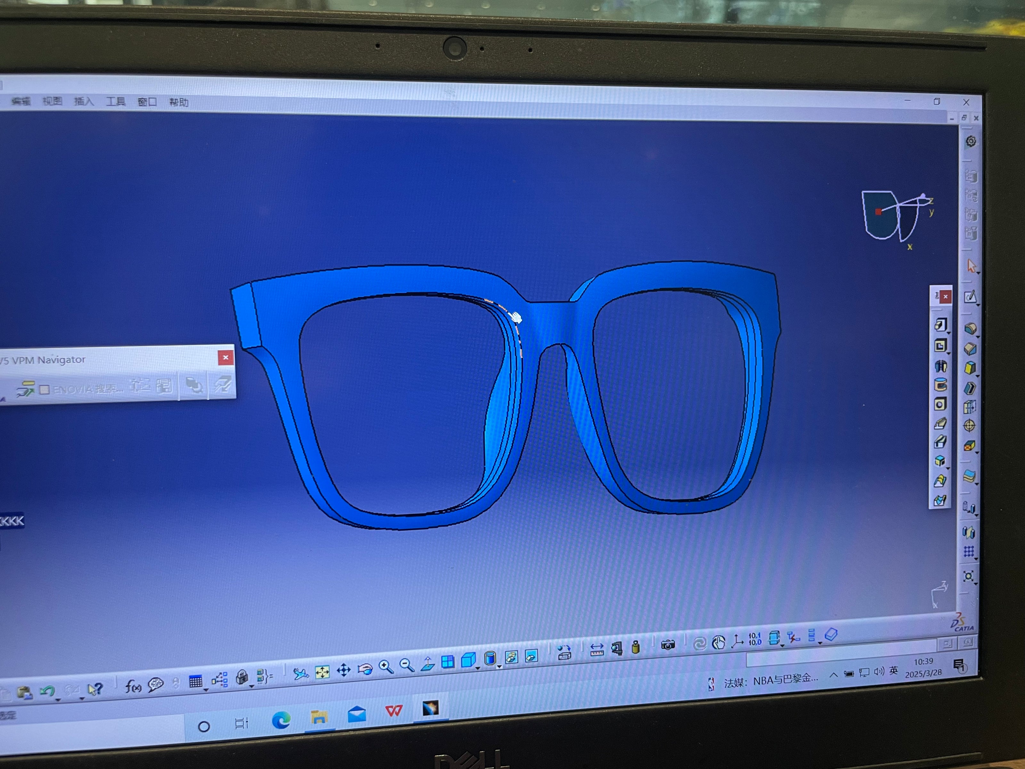Select the Pocket tool in floating toolbar
Image resolution: width=1025 pixels, height=769 pixels.
940,345
